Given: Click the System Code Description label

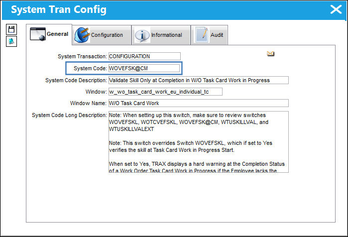Looking at the screenshot, I should coord(76,80).
